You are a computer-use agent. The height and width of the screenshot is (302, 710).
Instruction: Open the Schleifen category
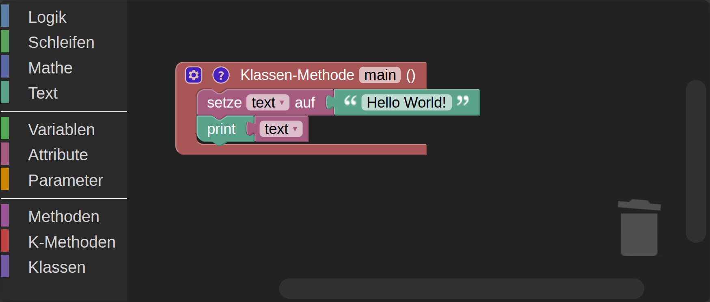point(61,42)
